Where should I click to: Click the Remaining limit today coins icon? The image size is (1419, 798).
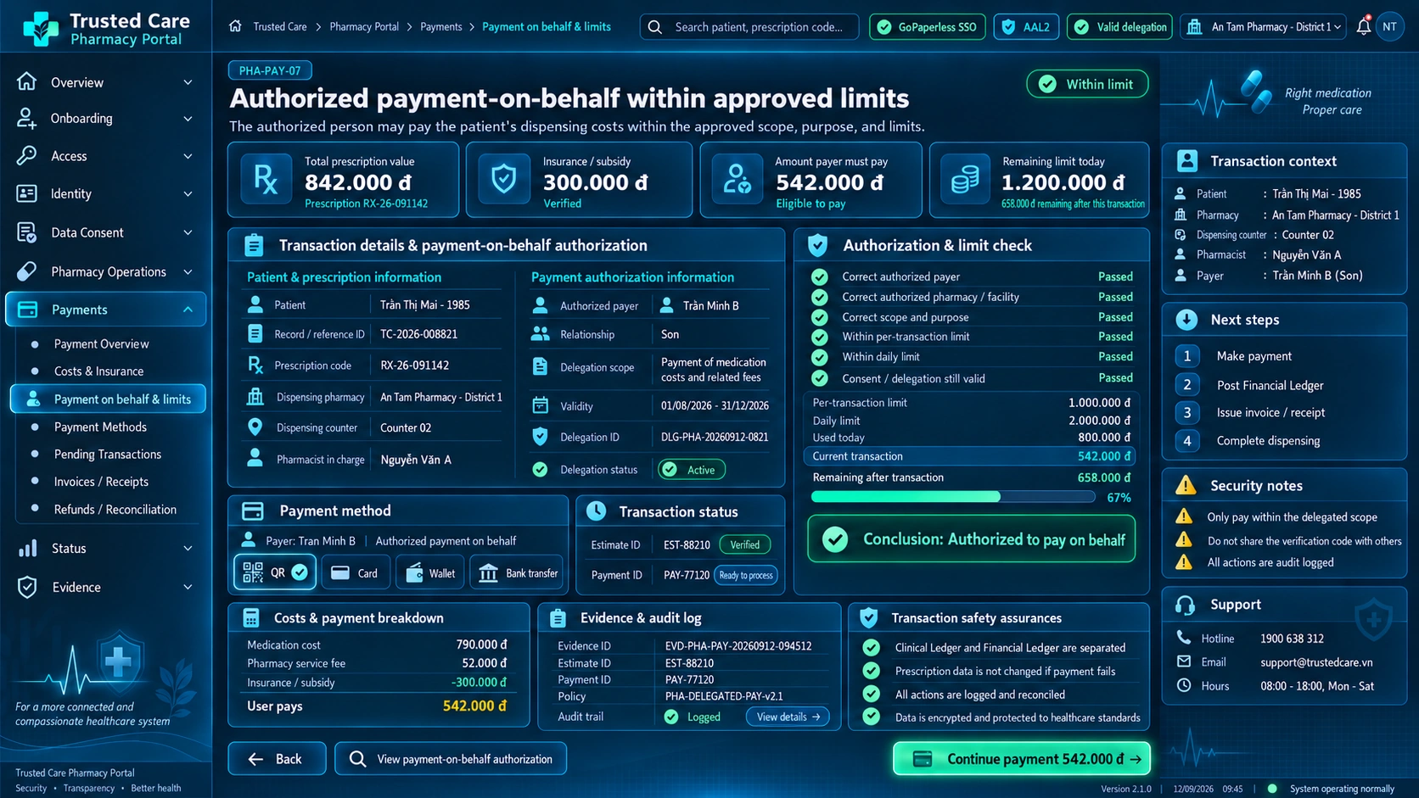pyautogui.click(x=965, y=180)
